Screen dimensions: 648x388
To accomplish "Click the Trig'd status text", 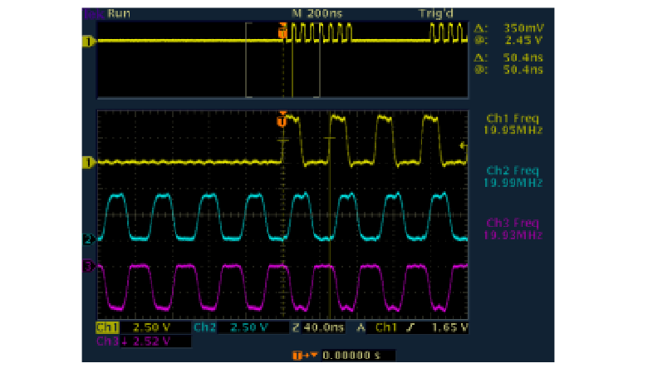I will pyautogui.click(x=436, y=13).
